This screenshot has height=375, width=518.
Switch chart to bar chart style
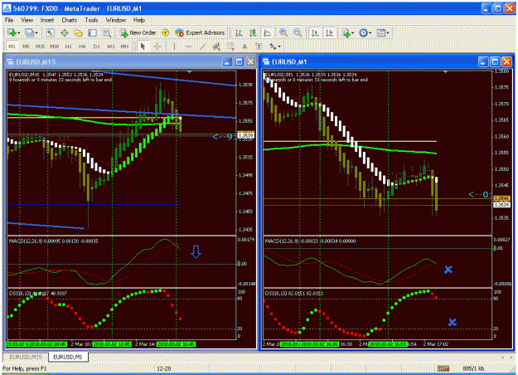pos(239,32)
